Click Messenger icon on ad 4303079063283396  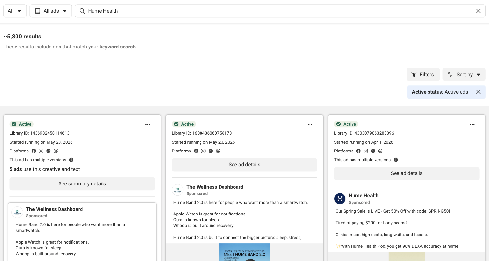[x=373, y=151]
